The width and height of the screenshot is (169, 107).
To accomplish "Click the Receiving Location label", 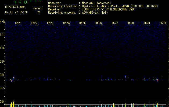I will 63,6.
